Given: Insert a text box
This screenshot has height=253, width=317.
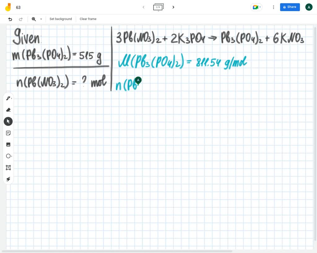Looking at the screenshot, I should (x=8, y=168).
